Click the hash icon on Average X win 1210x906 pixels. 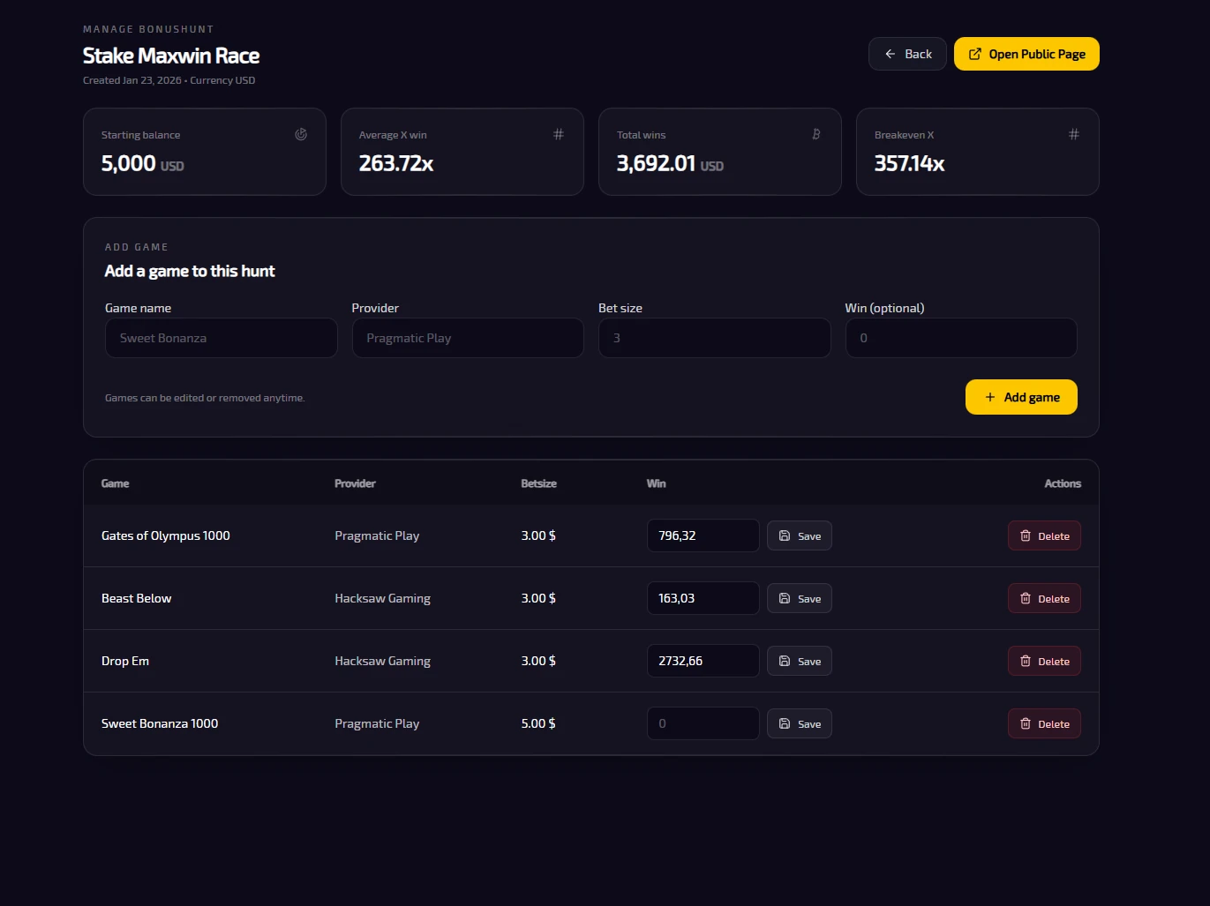[x=559, y=134]
